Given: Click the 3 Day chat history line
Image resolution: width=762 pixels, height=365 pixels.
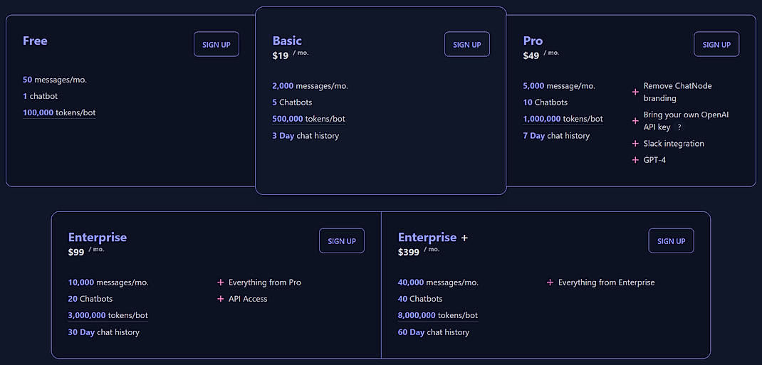Looking at the screenshot, I should coord(306,136).
